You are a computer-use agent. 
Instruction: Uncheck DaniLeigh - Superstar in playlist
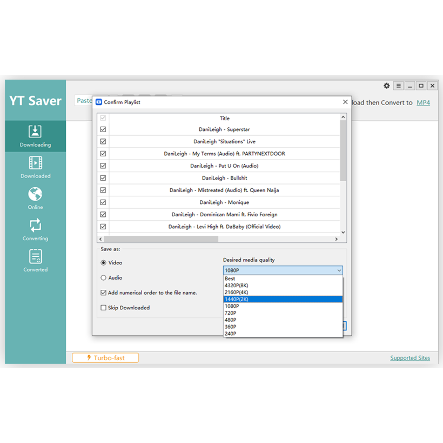103,129
